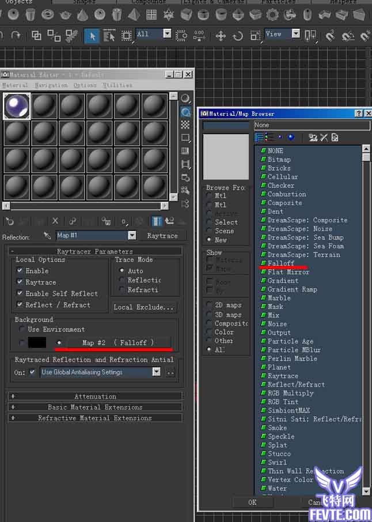Select the Select Object arrow tool
372x522 pixels.
[x=92, y=35]
